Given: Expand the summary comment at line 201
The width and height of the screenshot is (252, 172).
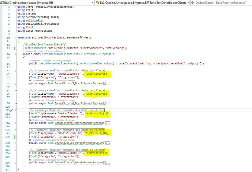Looking at the screenshot, I should pyautogui.click(x=16, y=150).
